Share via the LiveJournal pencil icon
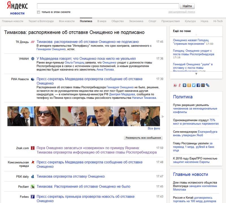The width and height of the screenshot is (226, 203). tap(207, 85)
